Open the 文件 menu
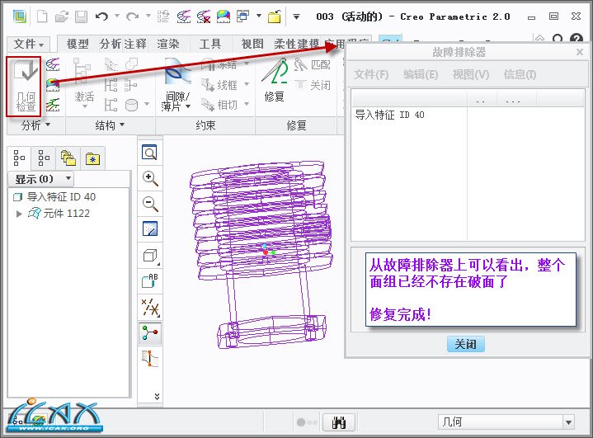This screenshot has width=593, height=438. click(30, 44)
